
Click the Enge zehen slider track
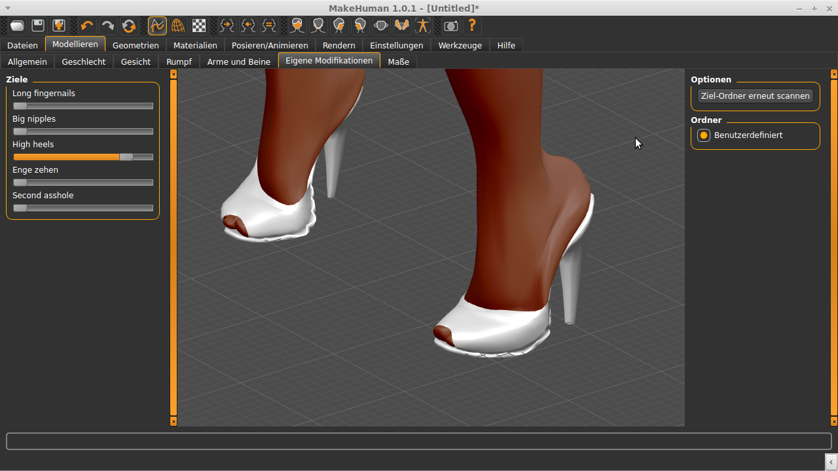[x=83, y=183]
